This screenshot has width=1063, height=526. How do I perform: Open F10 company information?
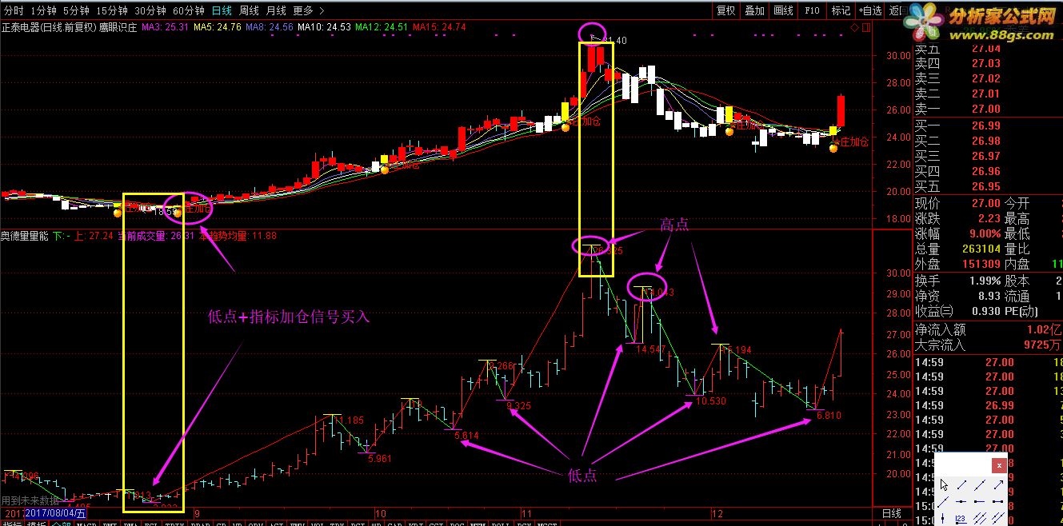(812, 10)
